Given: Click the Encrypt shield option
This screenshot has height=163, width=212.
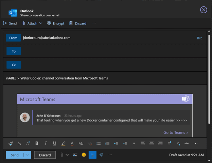Looking at the screenshot, I should click(x=56, y=23).
